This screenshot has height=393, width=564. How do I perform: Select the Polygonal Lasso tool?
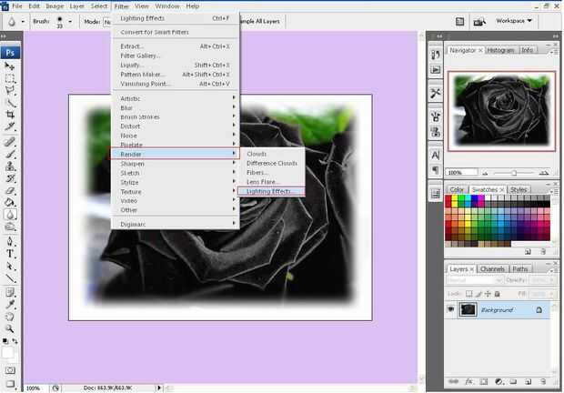point(10,90)
